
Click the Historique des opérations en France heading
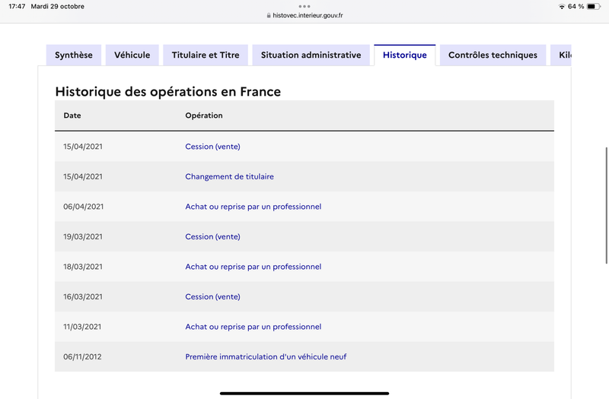coord(167,92)
